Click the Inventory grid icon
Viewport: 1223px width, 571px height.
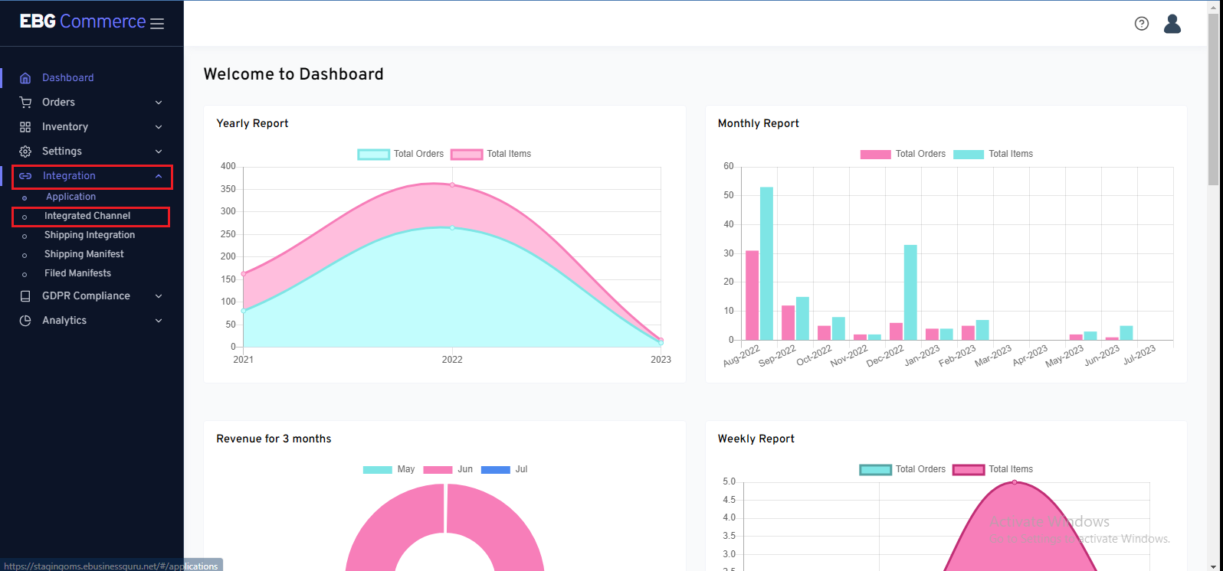25,127
